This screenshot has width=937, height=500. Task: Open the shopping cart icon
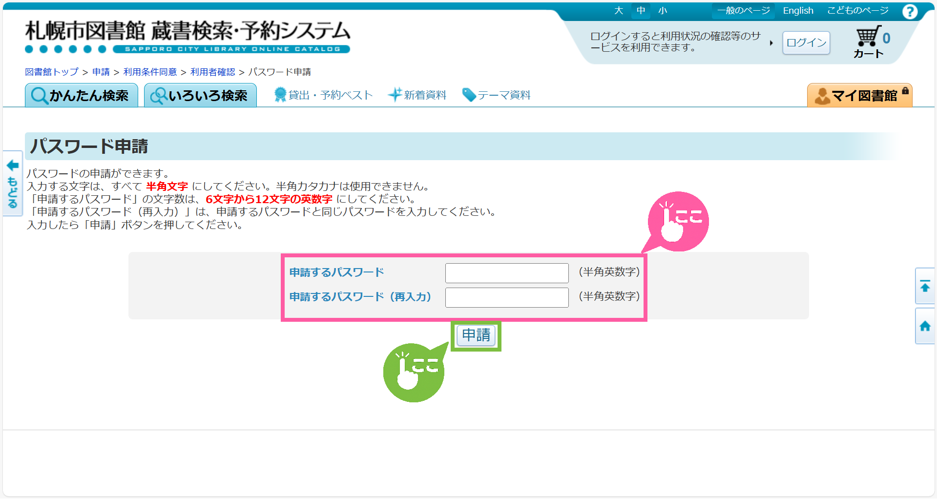click(x=868, y=37)
